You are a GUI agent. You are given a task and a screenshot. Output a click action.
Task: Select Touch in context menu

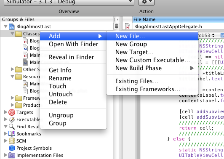pos(73,86)
